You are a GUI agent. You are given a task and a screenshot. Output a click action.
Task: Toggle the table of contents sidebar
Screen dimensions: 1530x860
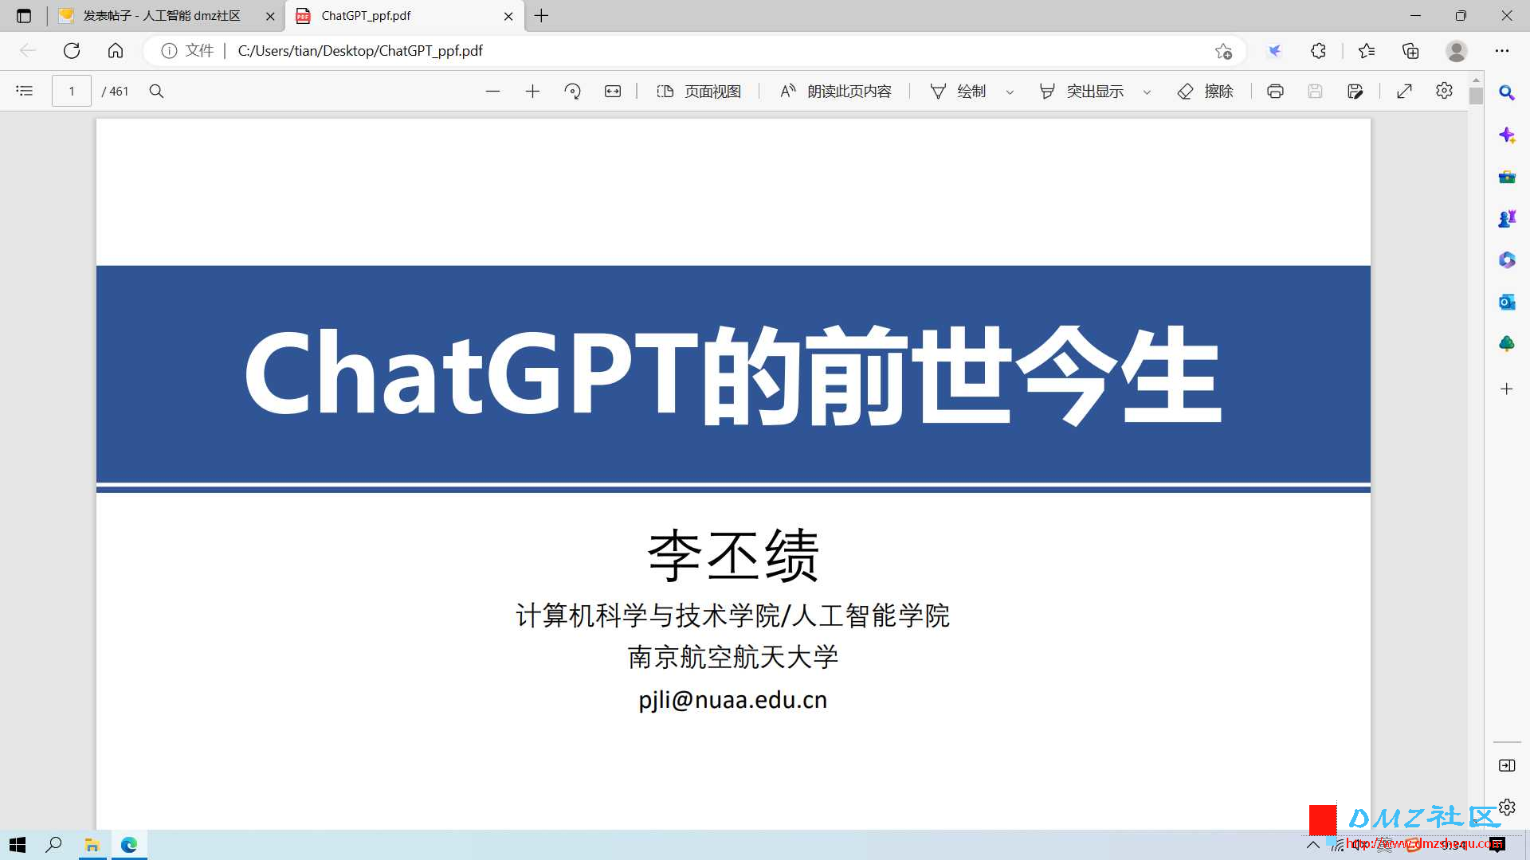(25, 91)
